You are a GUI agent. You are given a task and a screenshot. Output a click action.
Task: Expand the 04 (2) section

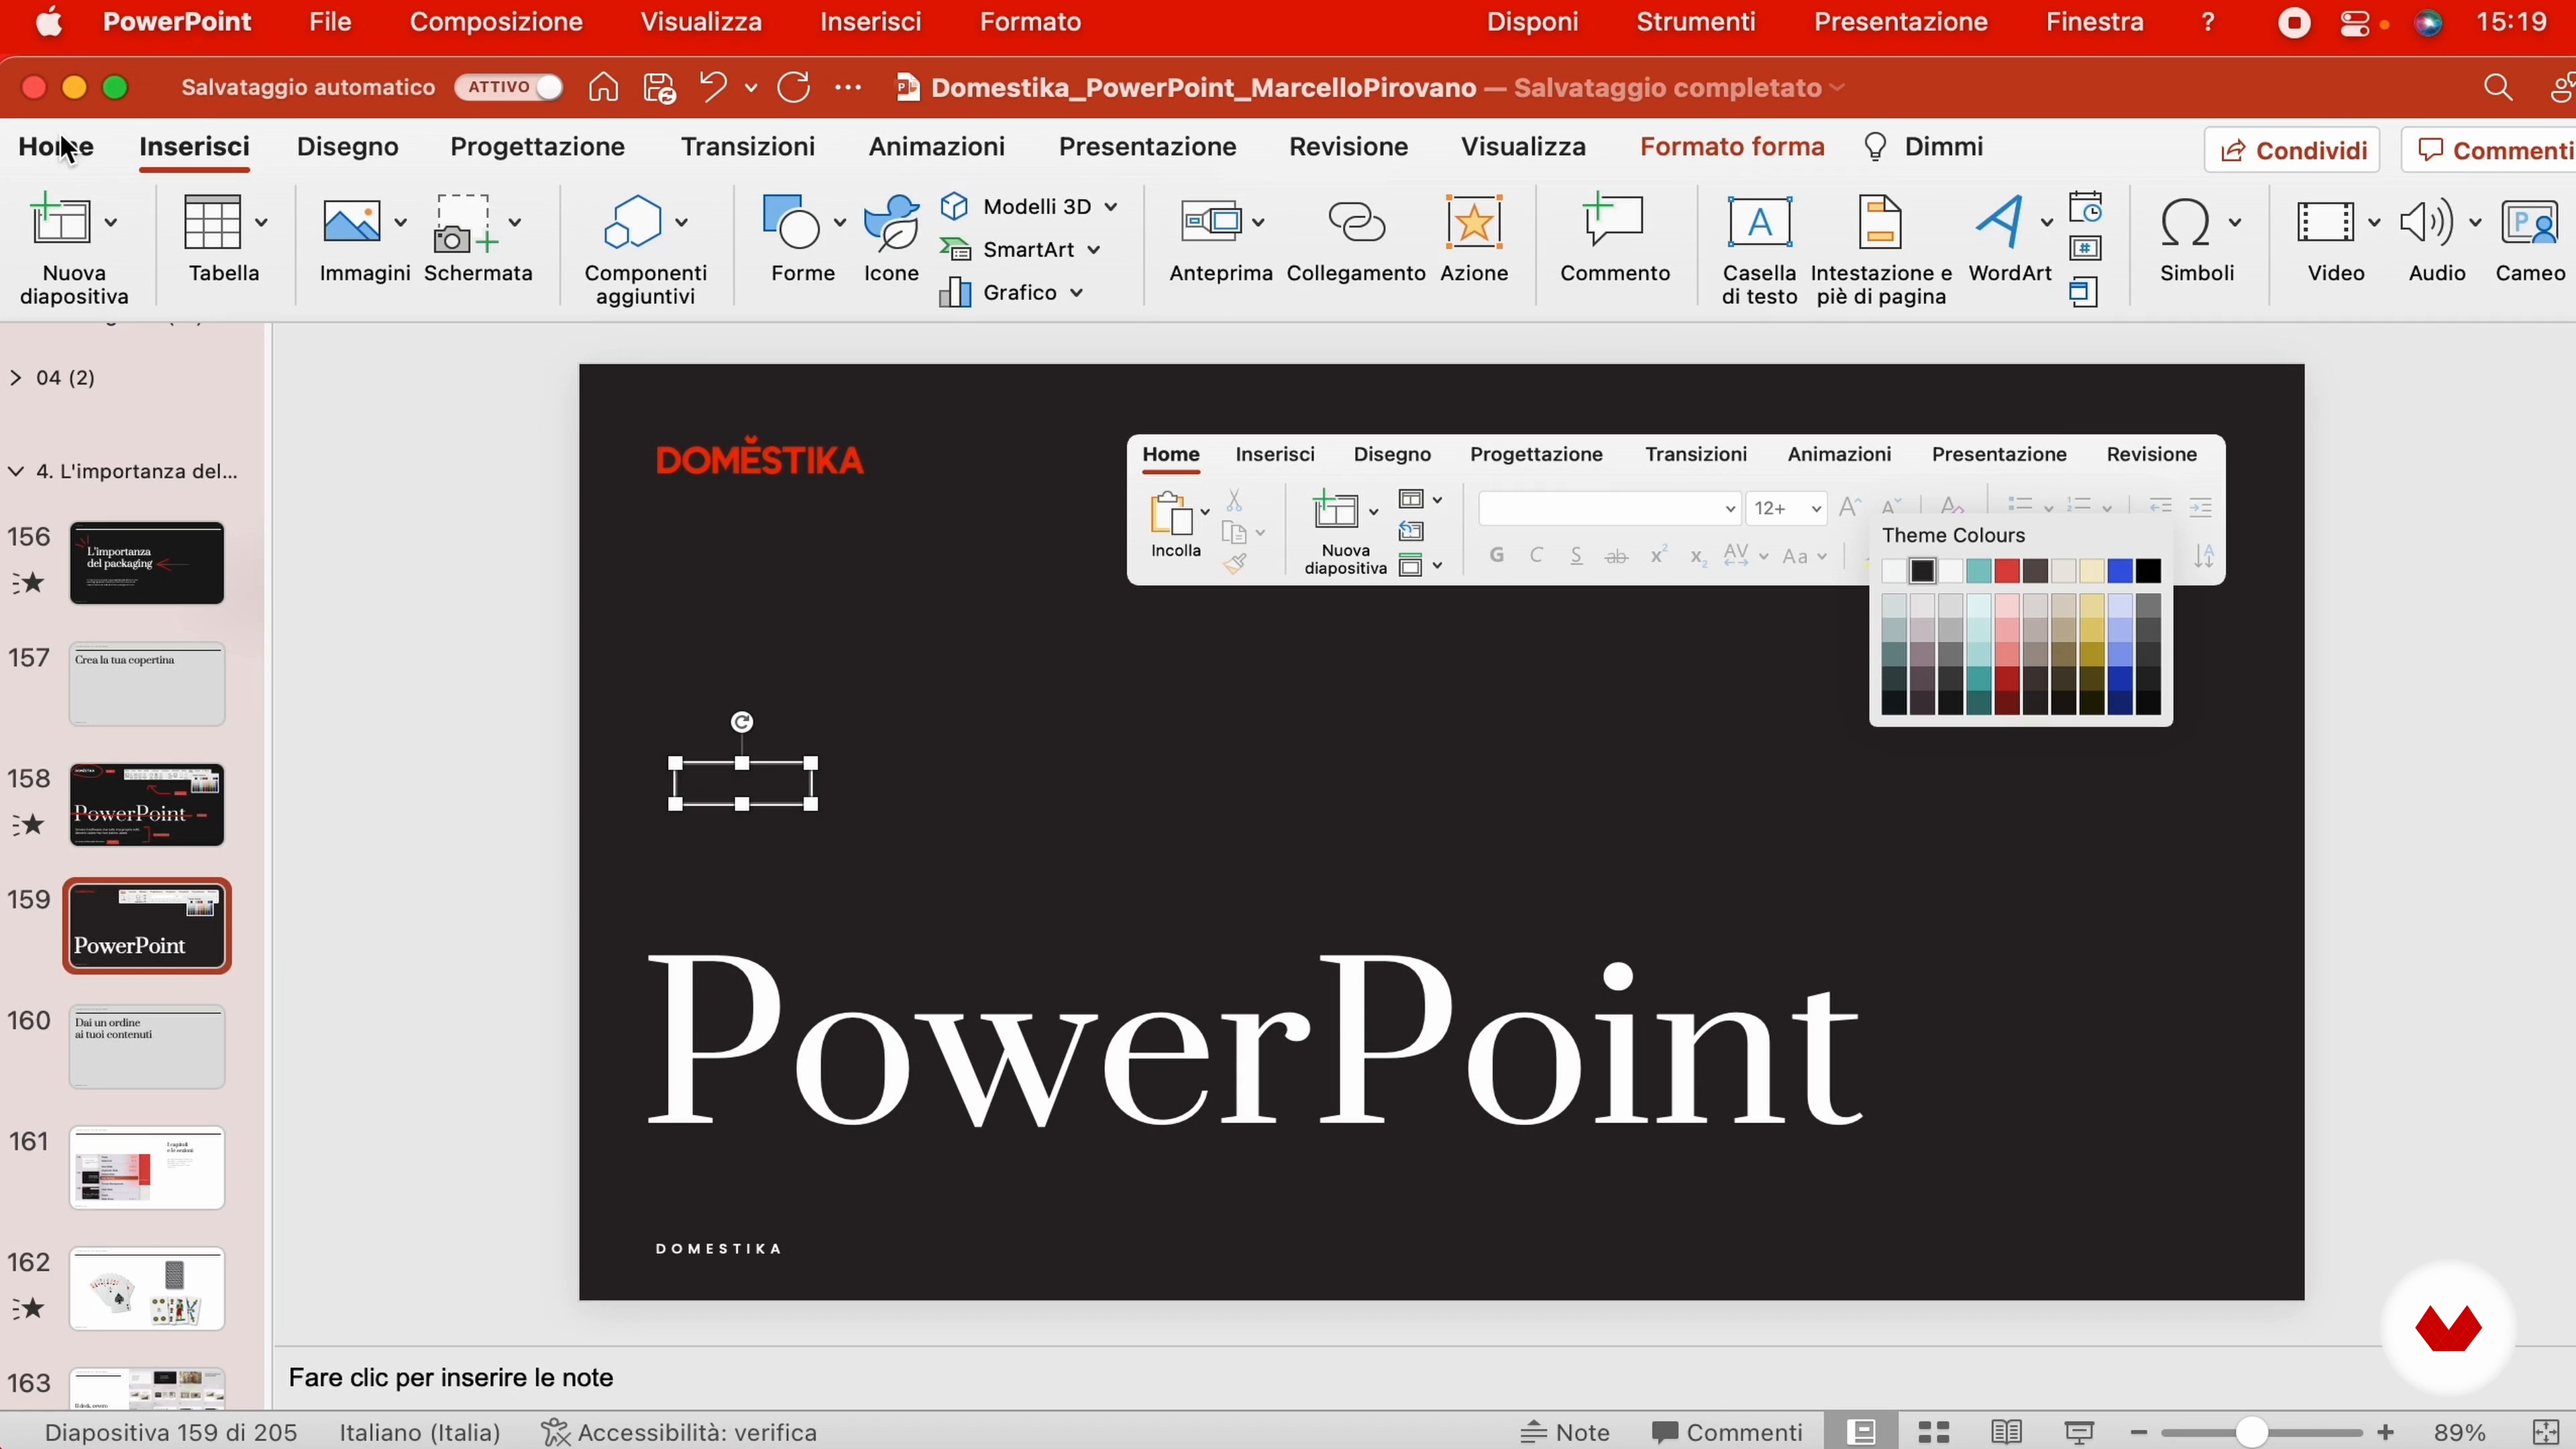pyautogui.click(x=15, y=377)
